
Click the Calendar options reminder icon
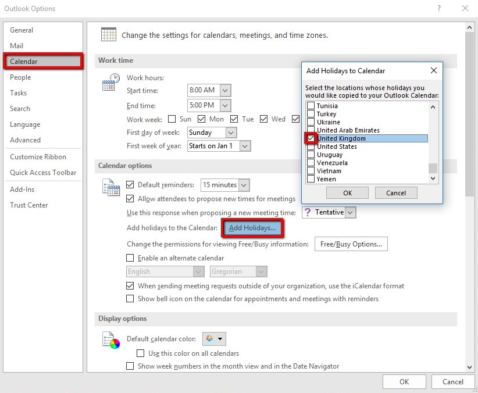click(110, 187)
